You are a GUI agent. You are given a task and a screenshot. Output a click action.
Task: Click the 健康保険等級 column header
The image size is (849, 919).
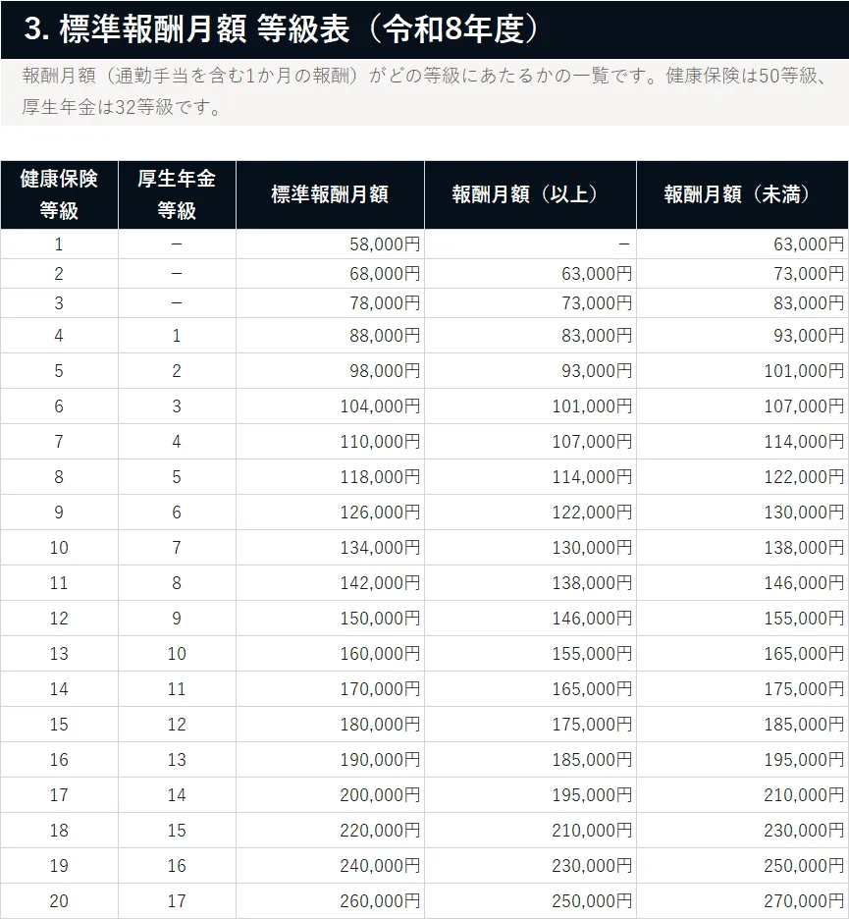pos(59,194)
